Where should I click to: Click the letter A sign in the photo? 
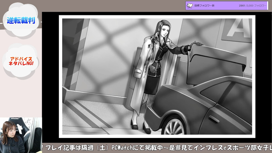(237, 30)
